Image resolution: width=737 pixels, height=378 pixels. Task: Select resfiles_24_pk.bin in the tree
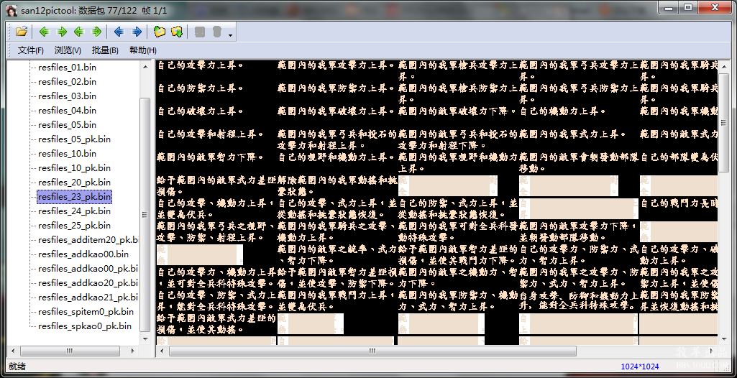[x=74, y=211]
